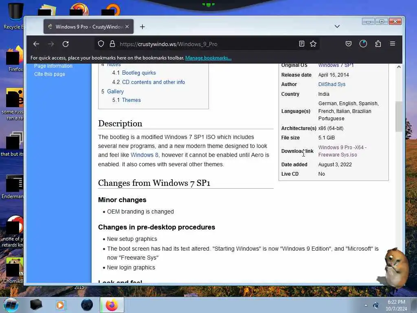This screenshot has width=417, height=313.
Task: Open the 'that but its' desktop icon
Action: (13, 144)
